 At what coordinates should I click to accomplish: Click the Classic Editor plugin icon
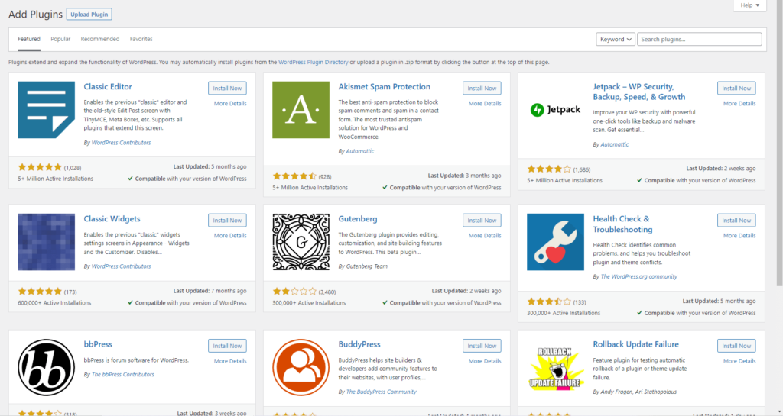46,110
